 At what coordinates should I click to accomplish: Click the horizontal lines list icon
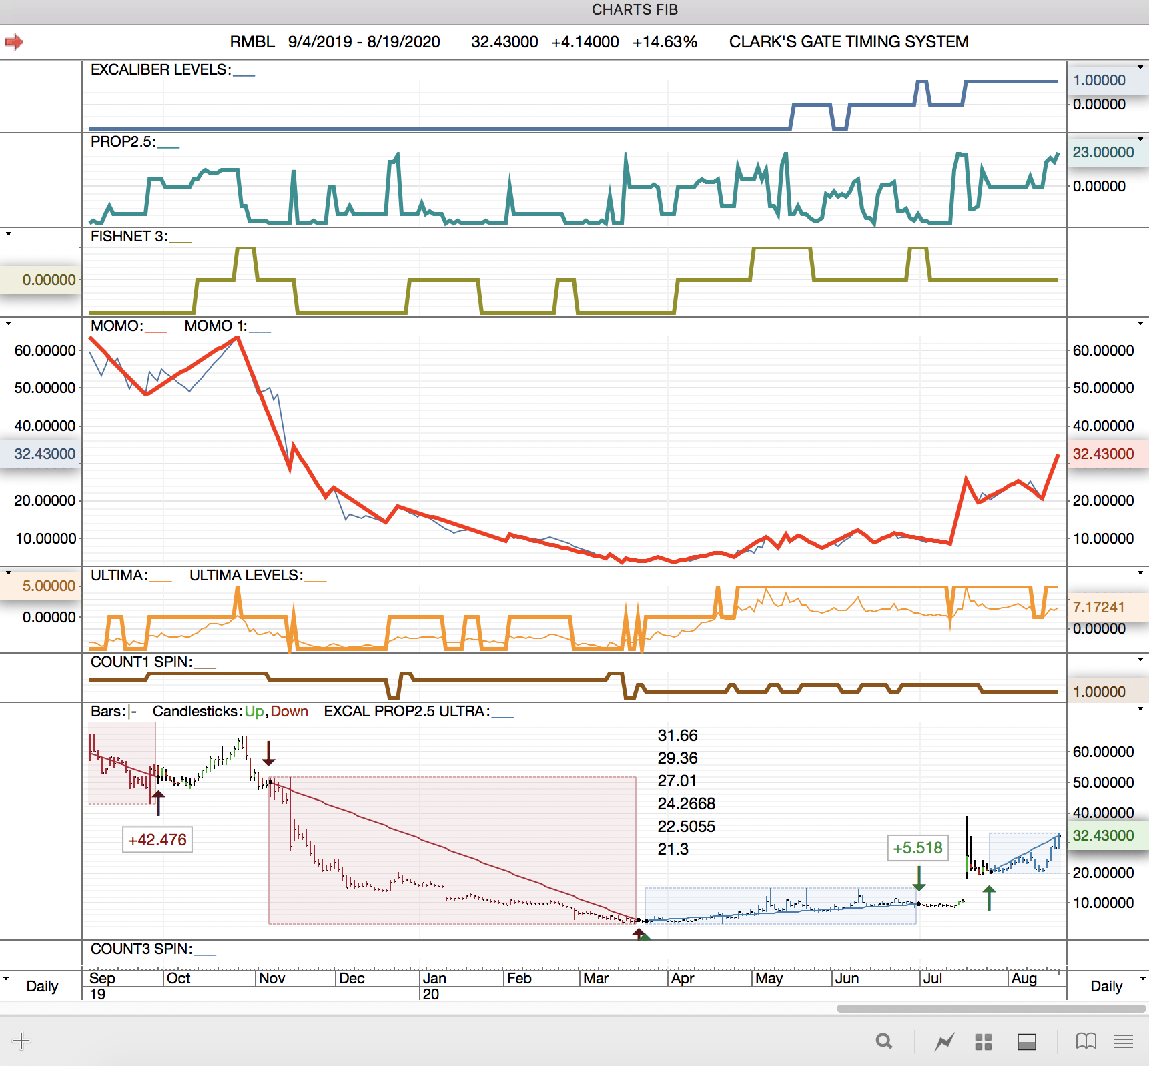coord(1124,1041)
